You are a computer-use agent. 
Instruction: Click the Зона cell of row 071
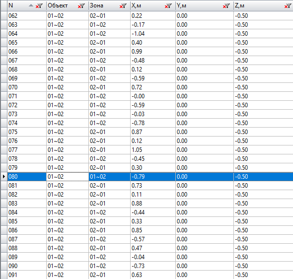109,96
